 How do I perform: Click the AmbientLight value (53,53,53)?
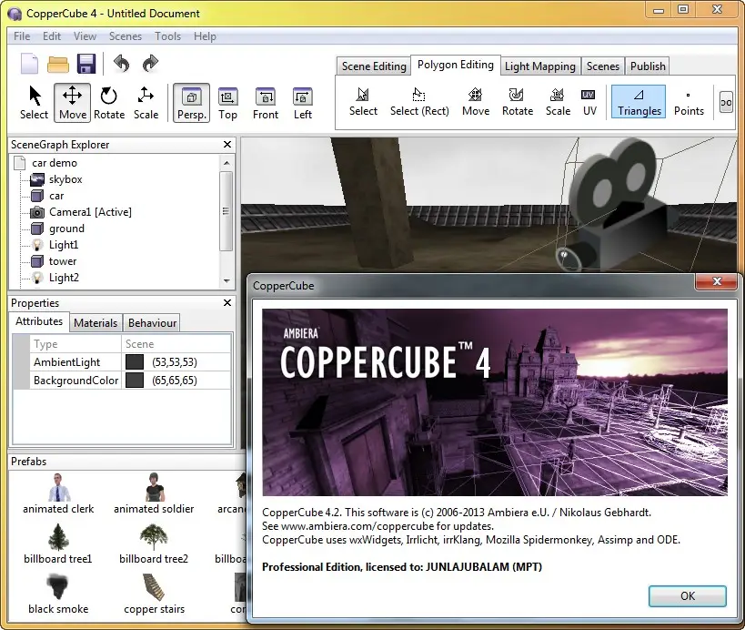(175, 362)
